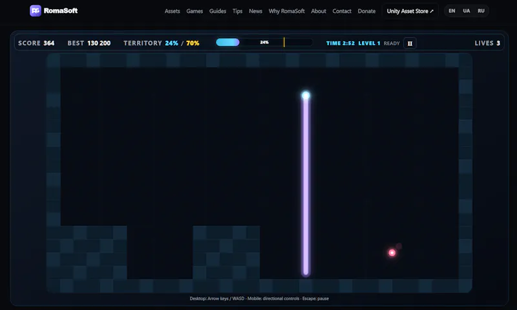
Task: Click the yellow 70% goal marker
Action: 284,42
